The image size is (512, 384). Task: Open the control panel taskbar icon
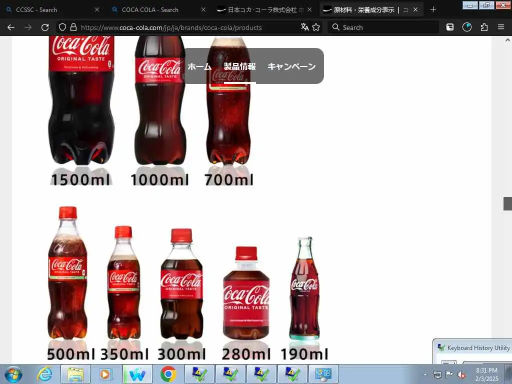(x=323, y=374)
